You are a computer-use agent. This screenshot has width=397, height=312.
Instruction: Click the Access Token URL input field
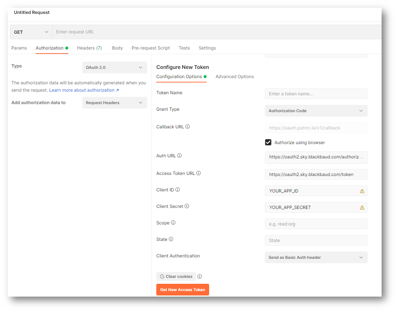316,175
